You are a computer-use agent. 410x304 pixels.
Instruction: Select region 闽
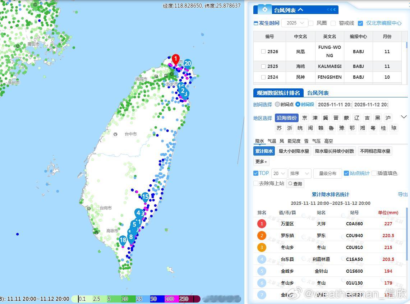point(310,128)
